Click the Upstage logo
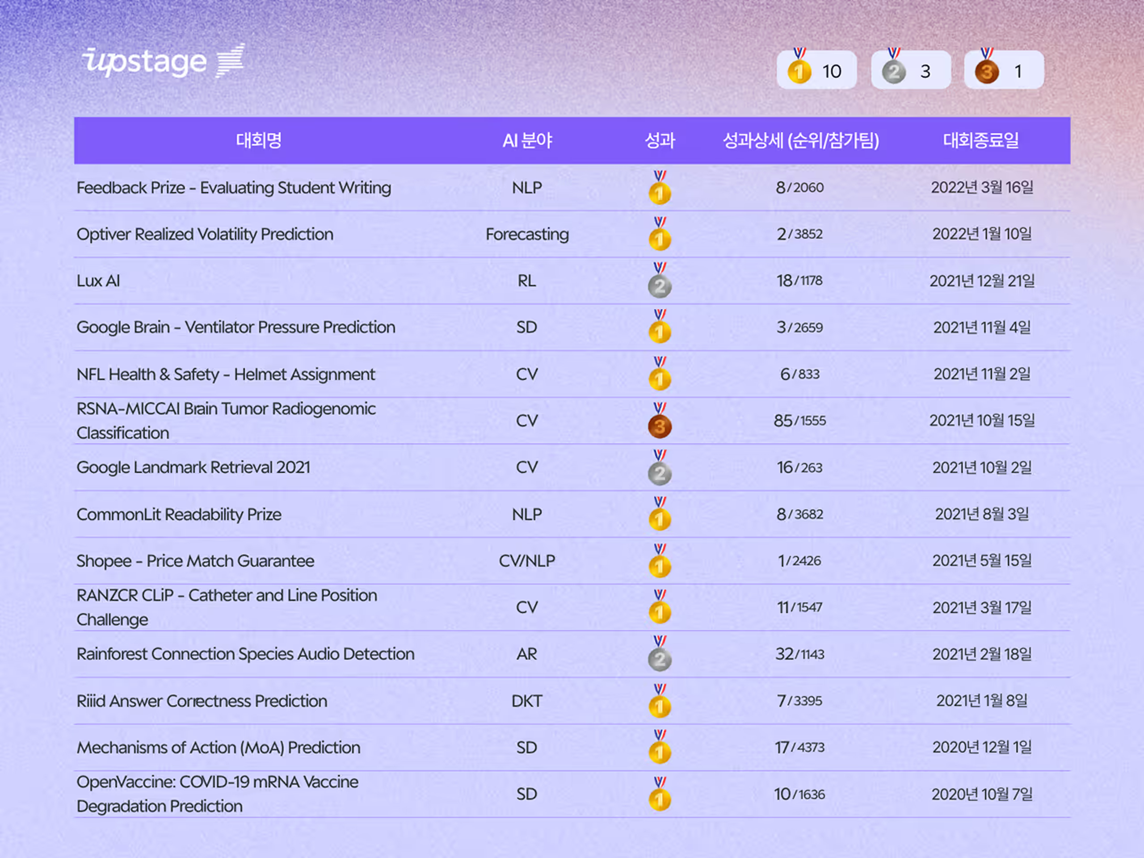 pos(164,61)
